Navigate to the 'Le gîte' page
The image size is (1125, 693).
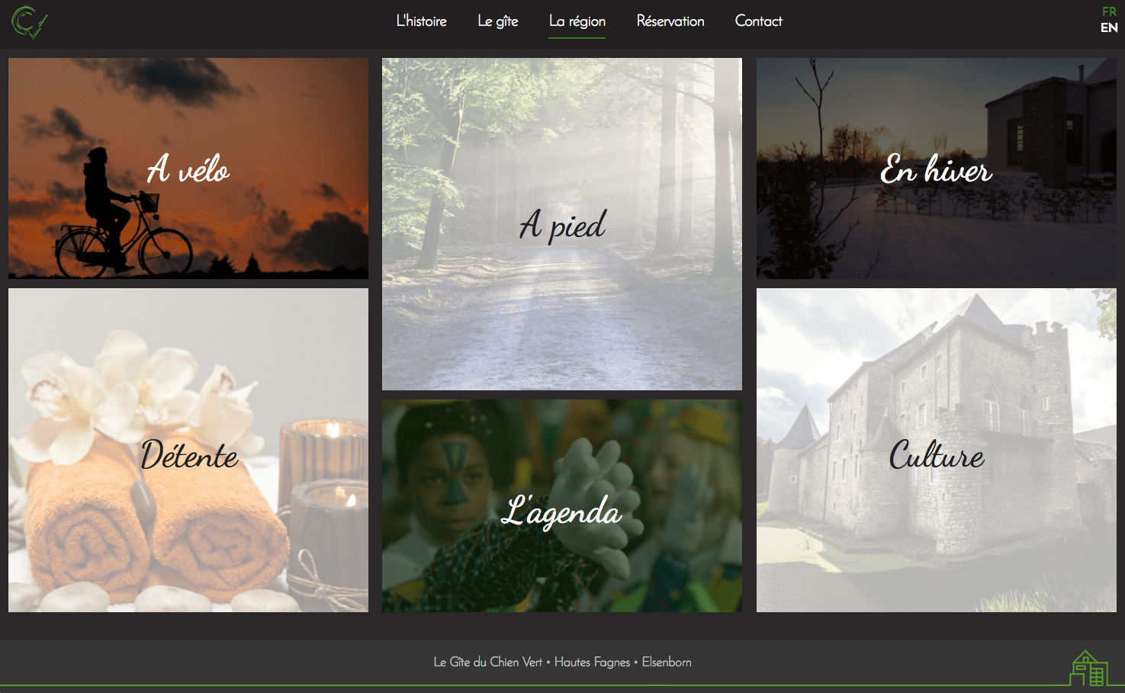[497, 21]
